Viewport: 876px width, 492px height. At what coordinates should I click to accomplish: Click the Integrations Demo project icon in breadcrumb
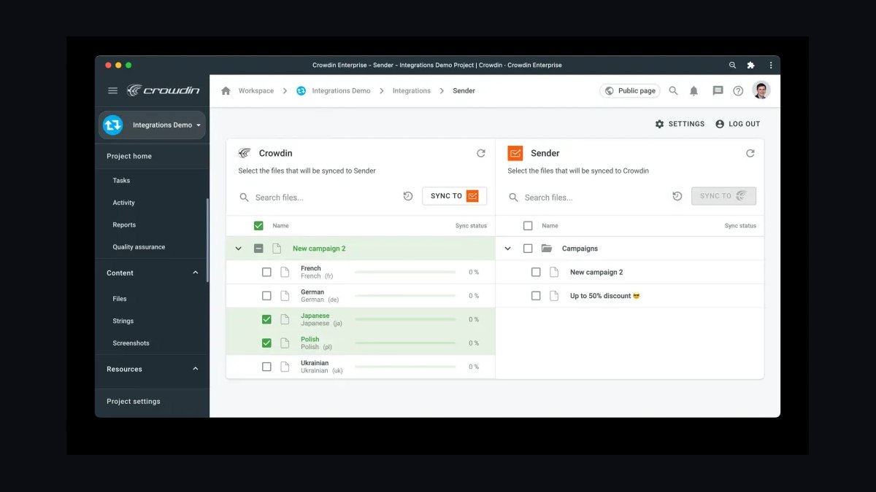pos(301,91)
